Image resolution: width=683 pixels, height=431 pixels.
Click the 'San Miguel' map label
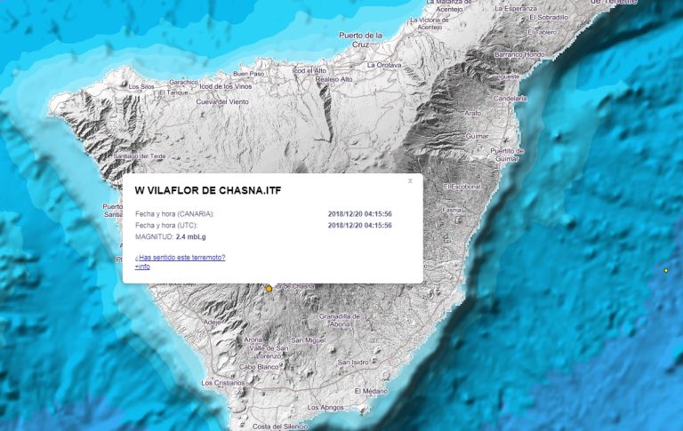[x=308, y=340]
